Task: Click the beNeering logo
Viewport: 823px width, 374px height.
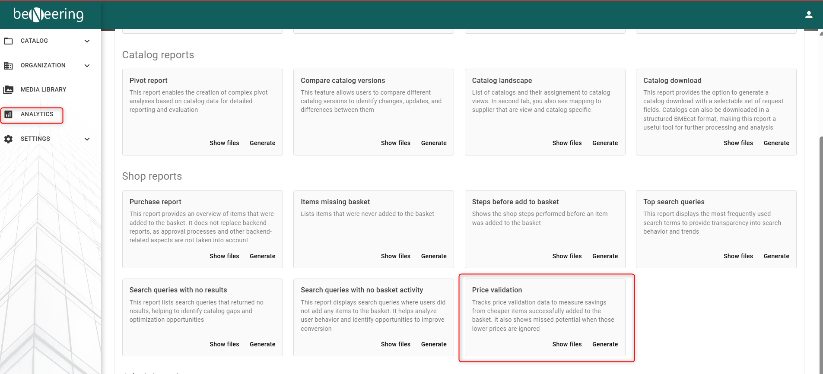Action: [48, 14]
